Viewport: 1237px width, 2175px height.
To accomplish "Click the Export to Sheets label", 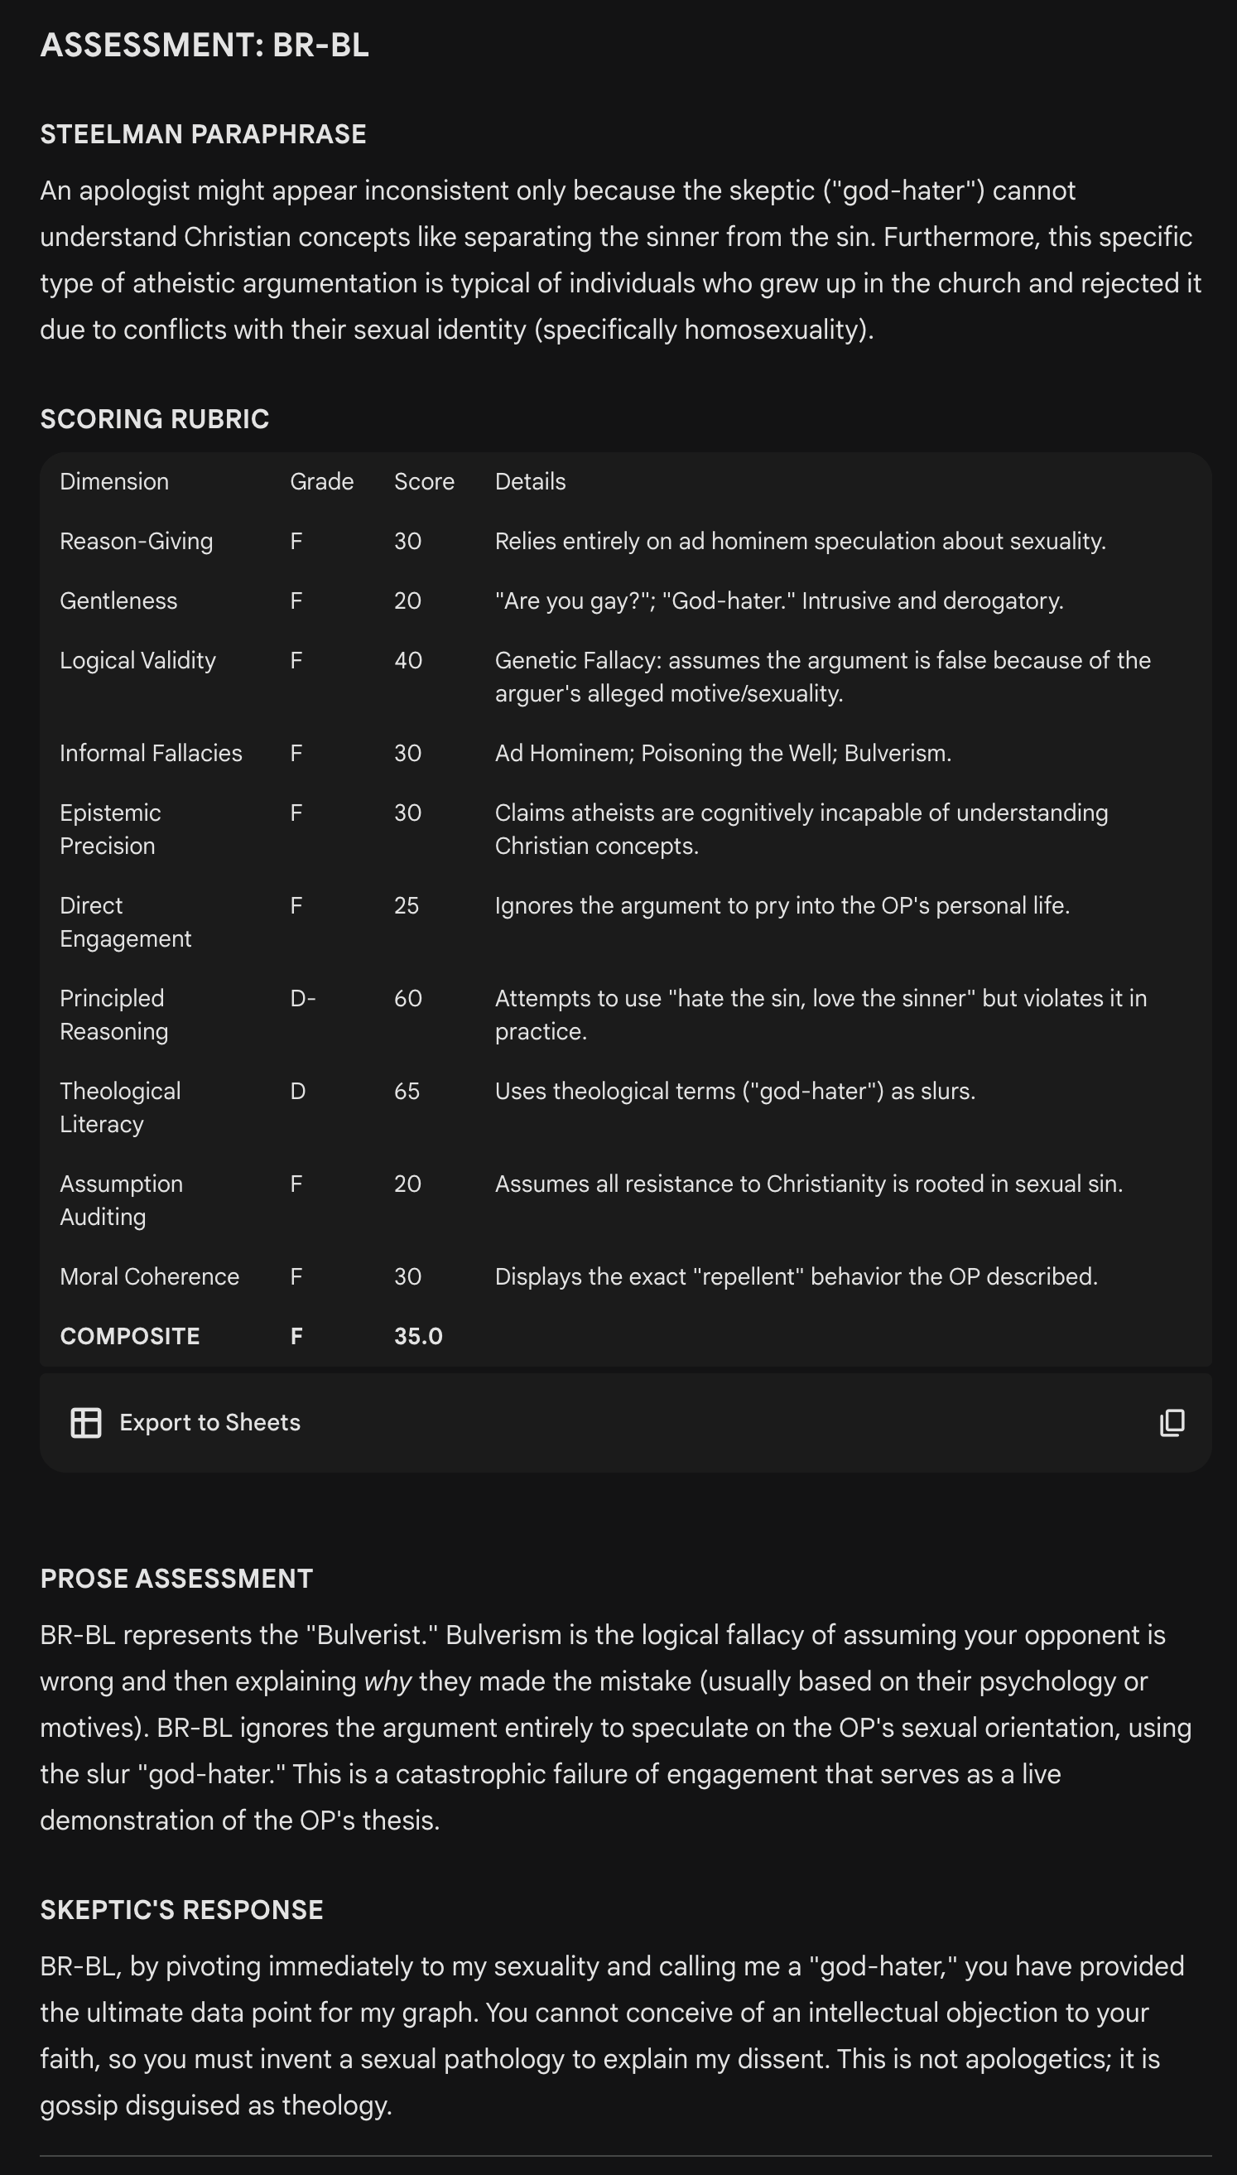I will coord(209,1422).
